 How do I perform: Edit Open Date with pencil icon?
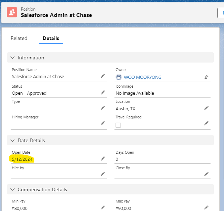pyautogui.click(x=103, y=159)
